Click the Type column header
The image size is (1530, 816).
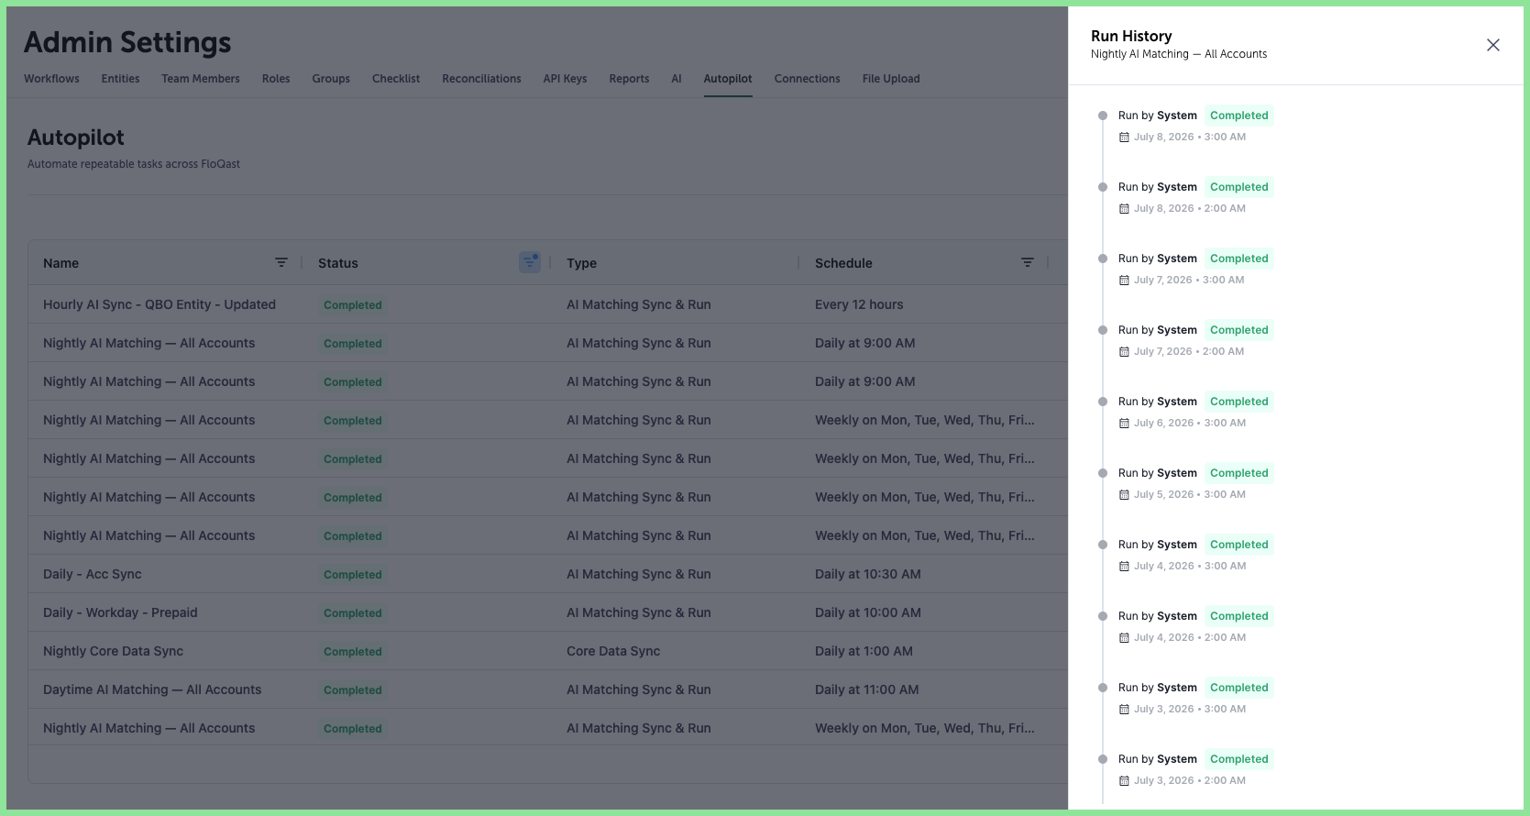pyautogui.click(x=581, y=263)
